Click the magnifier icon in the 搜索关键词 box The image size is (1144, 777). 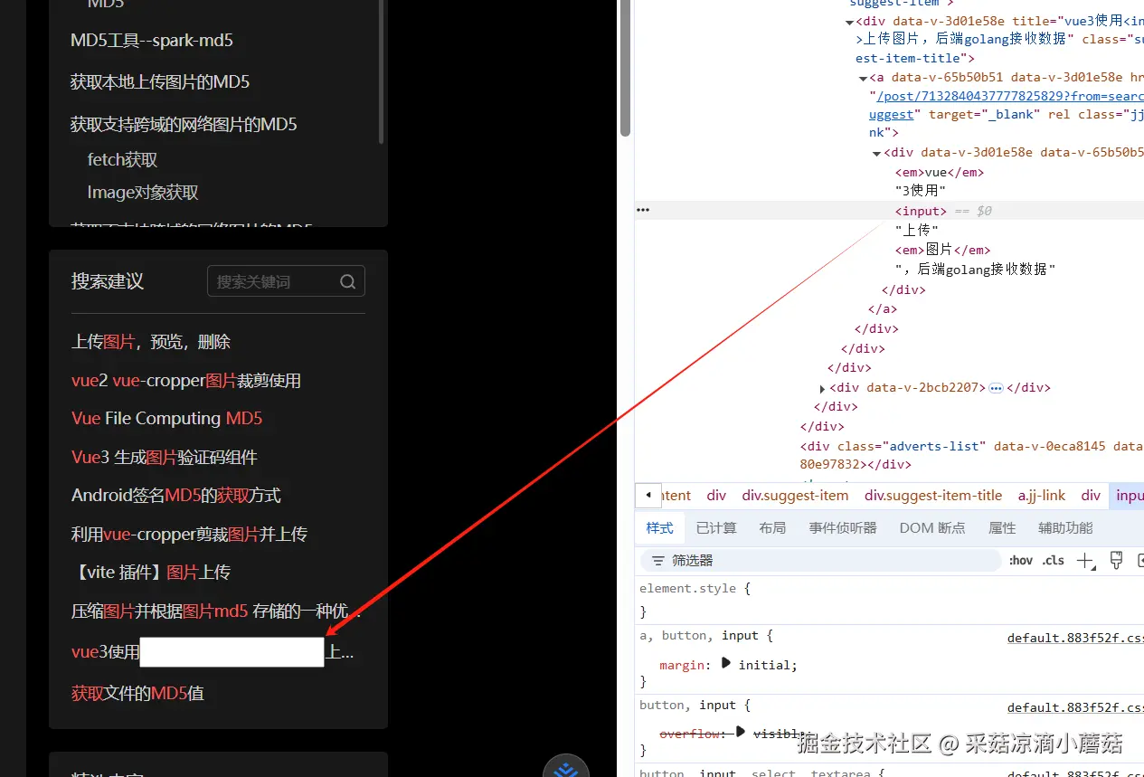pos(348,281)
